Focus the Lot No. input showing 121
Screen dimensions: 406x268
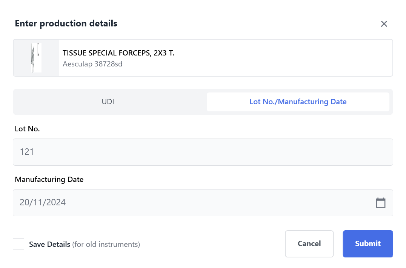[x=203, y=152]
